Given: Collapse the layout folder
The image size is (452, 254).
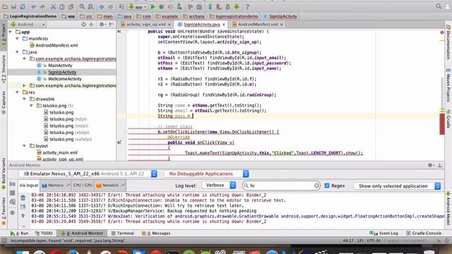Looking at the screenshot, I should pos(24,146).
